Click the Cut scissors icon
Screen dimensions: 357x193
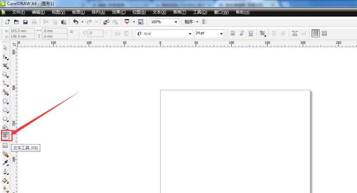(x=46, y=22)
